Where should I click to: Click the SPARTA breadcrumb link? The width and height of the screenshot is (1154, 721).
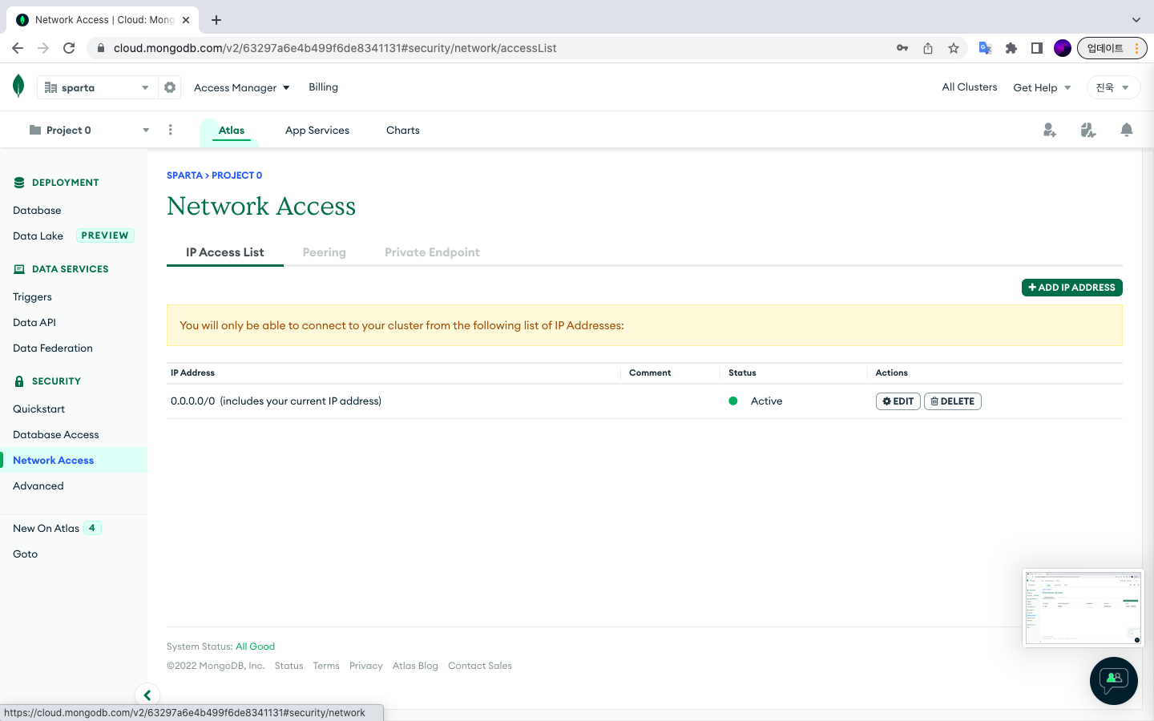[x=184, y=175]
